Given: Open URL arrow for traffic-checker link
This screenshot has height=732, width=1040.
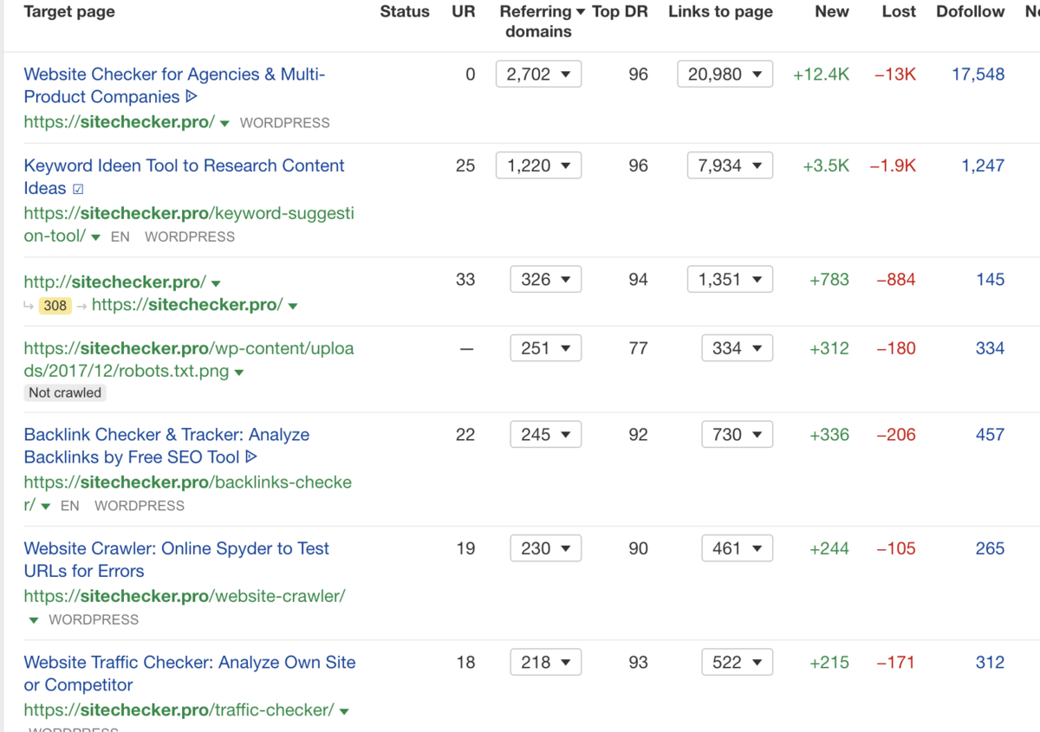Looking at the screenshot, I should pos(344,711).
